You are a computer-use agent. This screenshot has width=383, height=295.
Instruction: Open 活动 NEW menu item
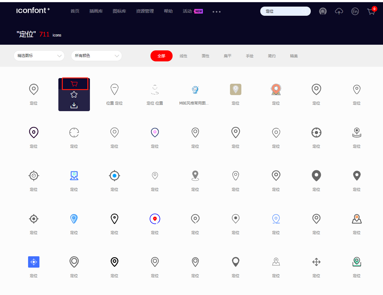192,11
